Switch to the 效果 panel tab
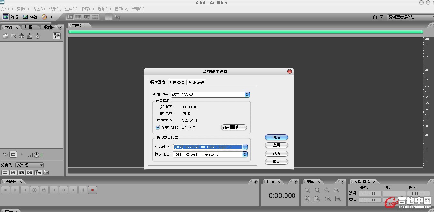Image resolution: width=434 pixels, height=212 pixels. click(28, 27)
